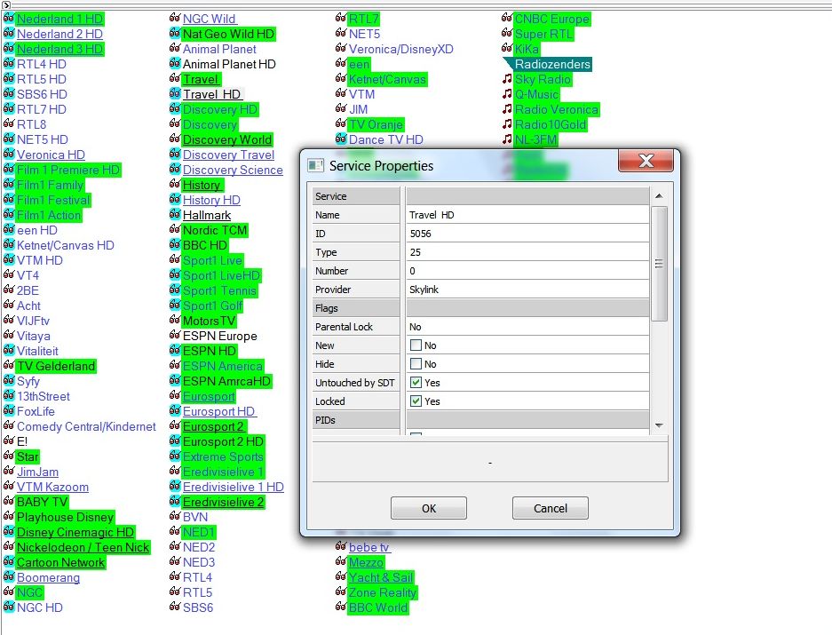This screenshot has height=635, width=832.
Task: Click Cancel in Service Properties
Action: click(x=551, y=508)
